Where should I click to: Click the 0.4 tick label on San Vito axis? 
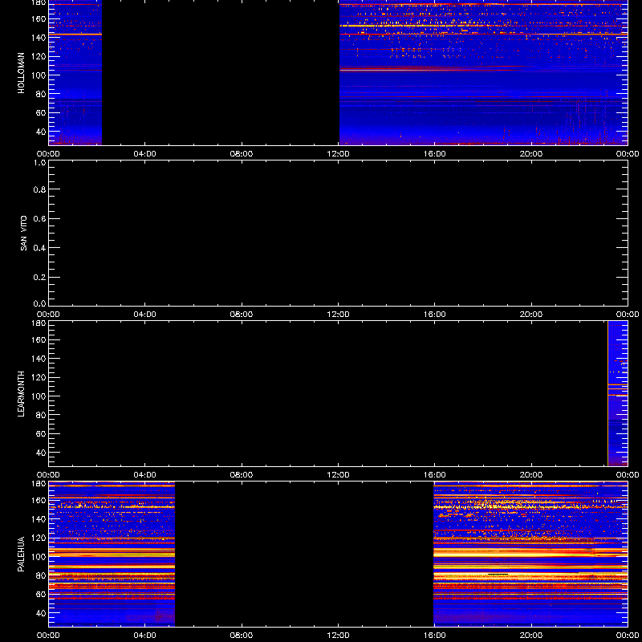(39, 248)
